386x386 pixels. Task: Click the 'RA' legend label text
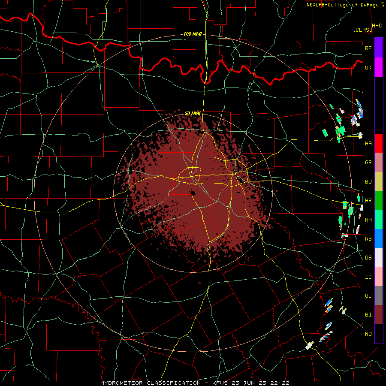(368, 220)
